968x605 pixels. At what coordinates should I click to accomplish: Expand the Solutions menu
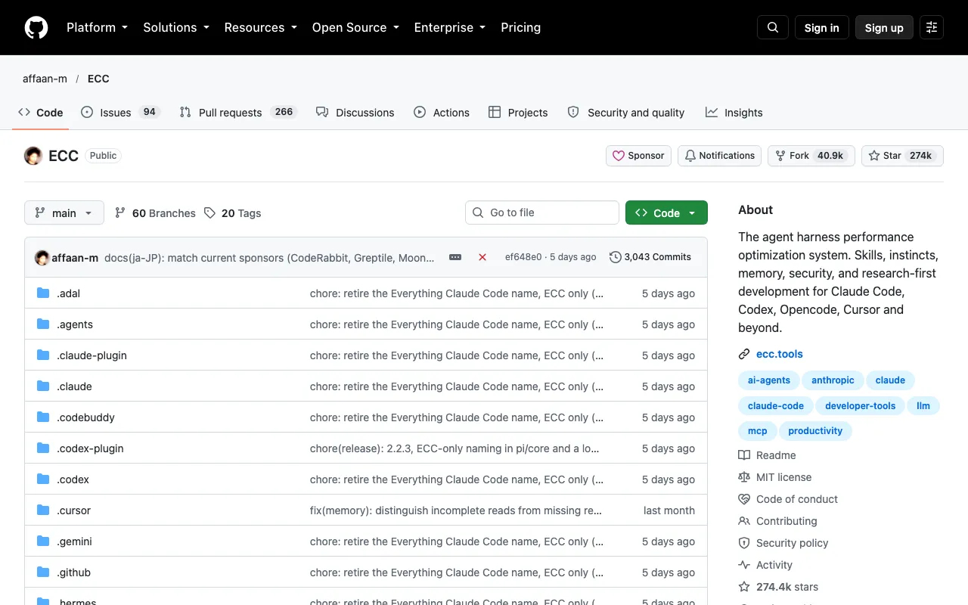[175, 27]
